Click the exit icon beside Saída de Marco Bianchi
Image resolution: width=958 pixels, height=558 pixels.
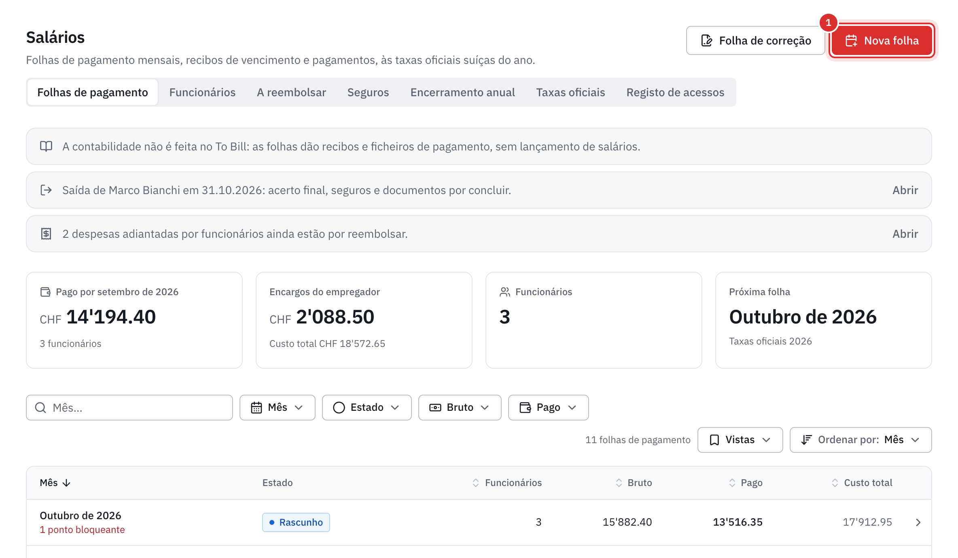(x=46, y=190)
